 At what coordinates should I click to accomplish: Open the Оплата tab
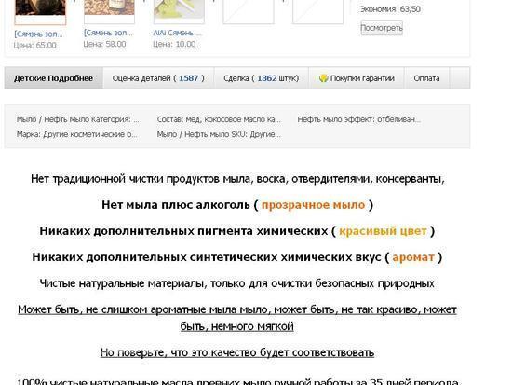pos(426,78)
